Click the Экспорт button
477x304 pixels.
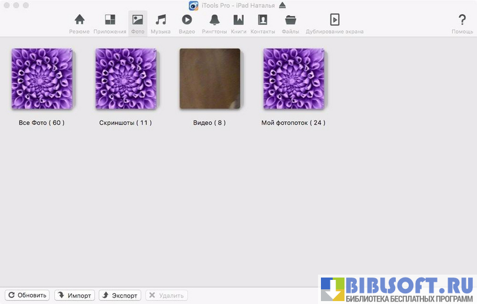[x=120, y=295]
